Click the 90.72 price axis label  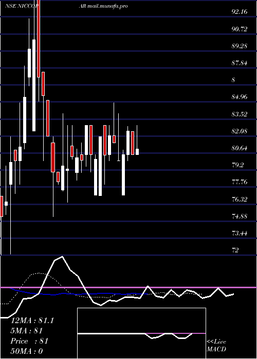(x=240, y=29)
